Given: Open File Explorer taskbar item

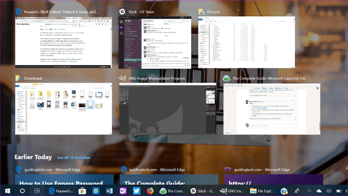Looking at the screenshot, I should click(262, 191).
